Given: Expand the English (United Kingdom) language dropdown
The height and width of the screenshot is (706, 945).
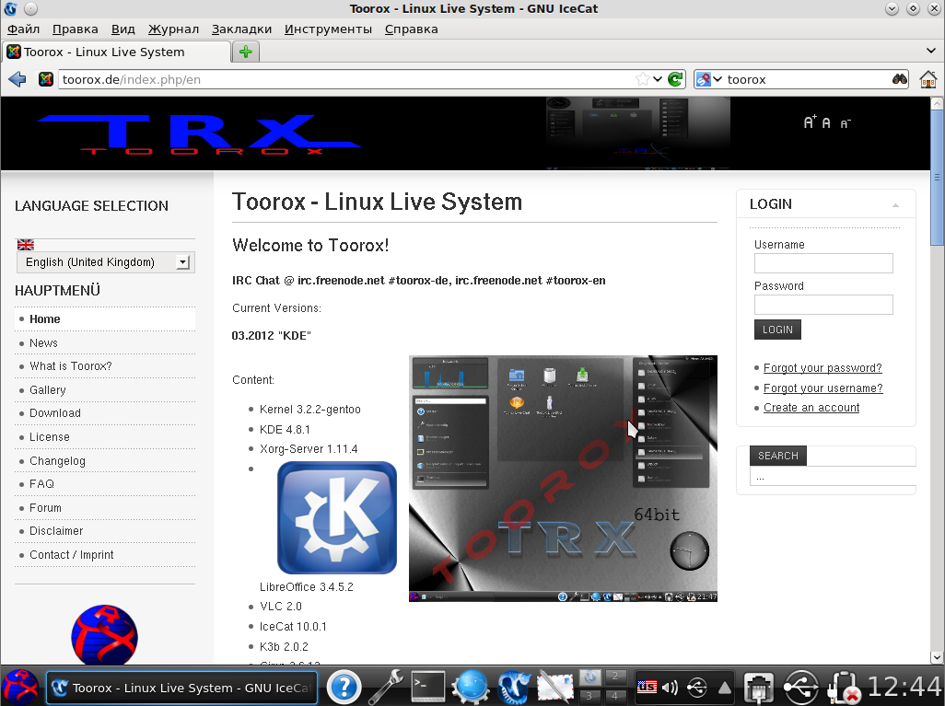Looking at the screenshot, I should click(182, 262).
